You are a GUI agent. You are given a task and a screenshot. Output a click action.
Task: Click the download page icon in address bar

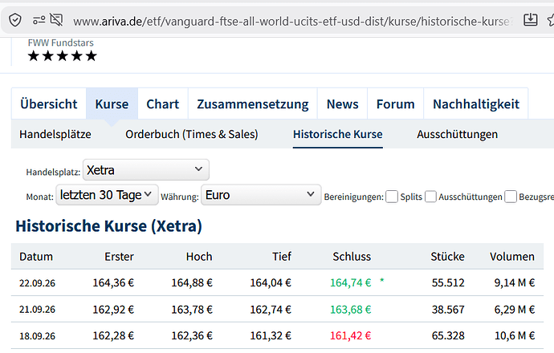coord(531,20)
